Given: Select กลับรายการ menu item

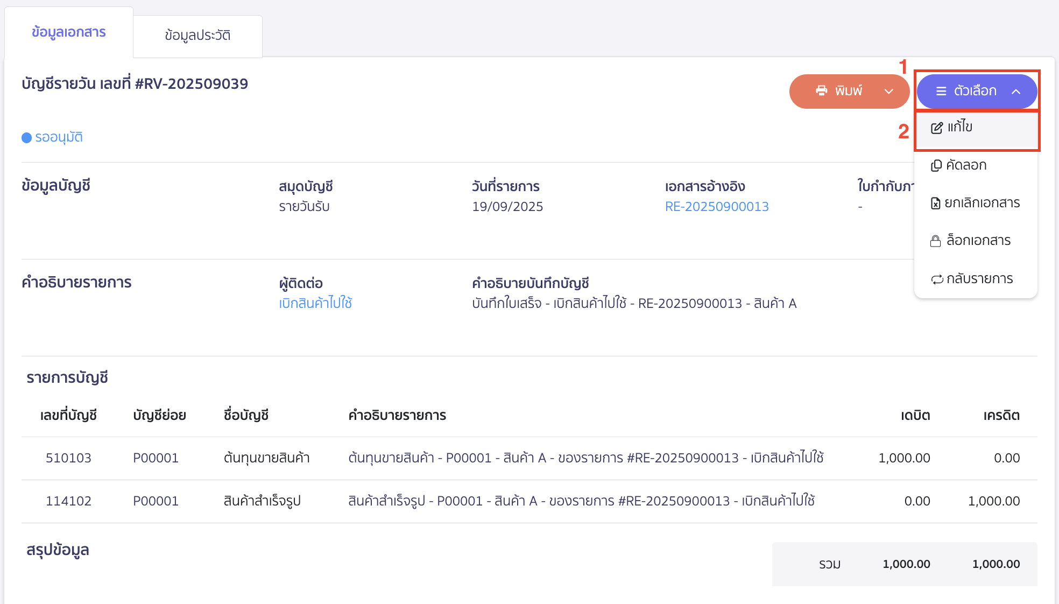Looking at the screenshot, I should click(x=976, y=279).
